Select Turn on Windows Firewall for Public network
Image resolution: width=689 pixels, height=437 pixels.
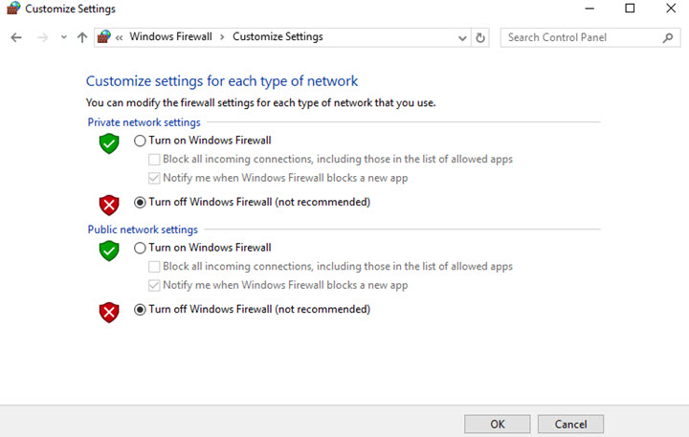click(141, 248)
